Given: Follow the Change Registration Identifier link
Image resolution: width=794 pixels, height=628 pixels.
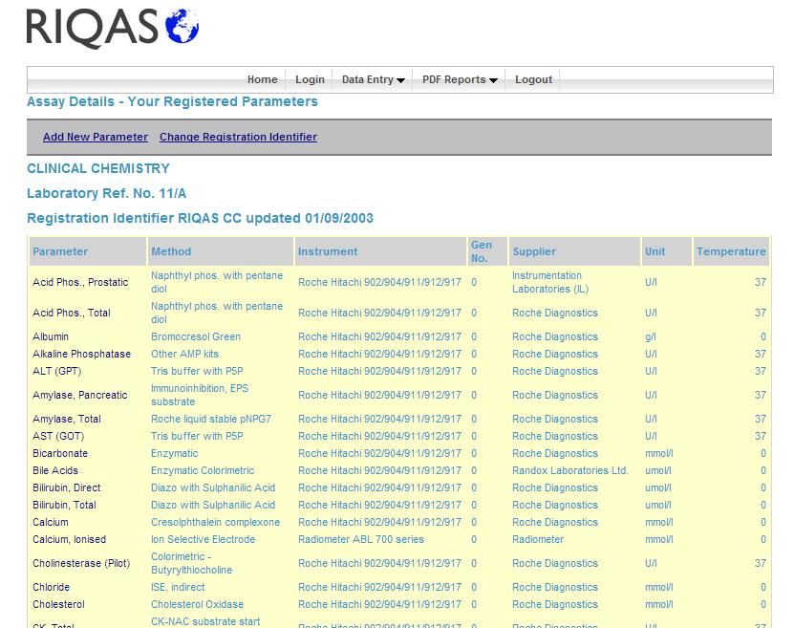Looking at the screenshot, I should (239, 137).
